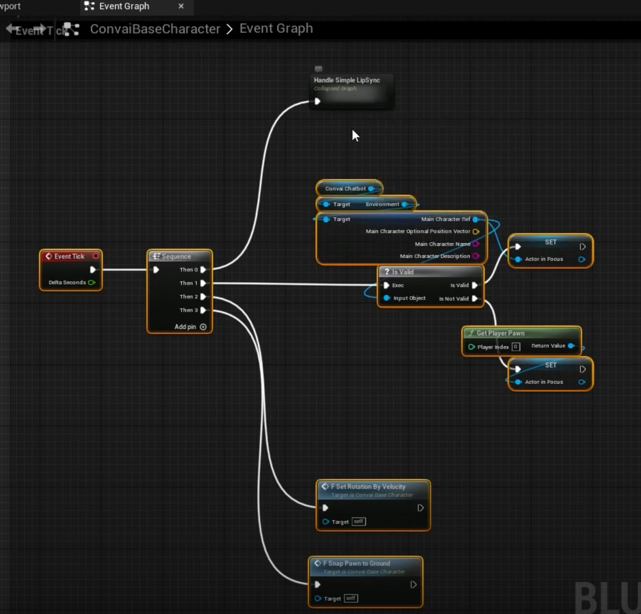The image size is (641, 614).
Task: Click the Then 0 execution output pin
Action: coord(203,270)
